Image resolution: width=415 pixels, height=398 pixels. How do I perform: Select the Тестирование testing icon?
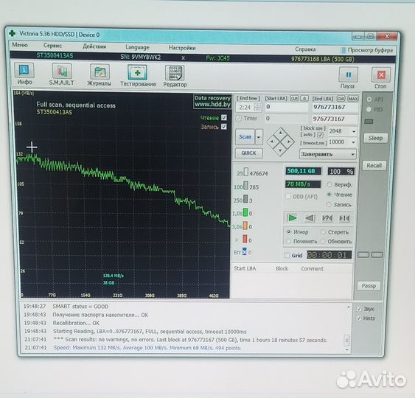tap(137, 72)
